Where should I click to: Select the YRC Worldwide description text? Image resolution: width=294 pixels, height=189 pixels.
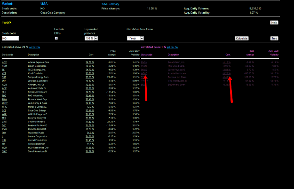(x=177, y=81)
